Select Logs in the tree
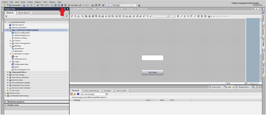Screen dimensions: 267x116 (x=16, y=56)
